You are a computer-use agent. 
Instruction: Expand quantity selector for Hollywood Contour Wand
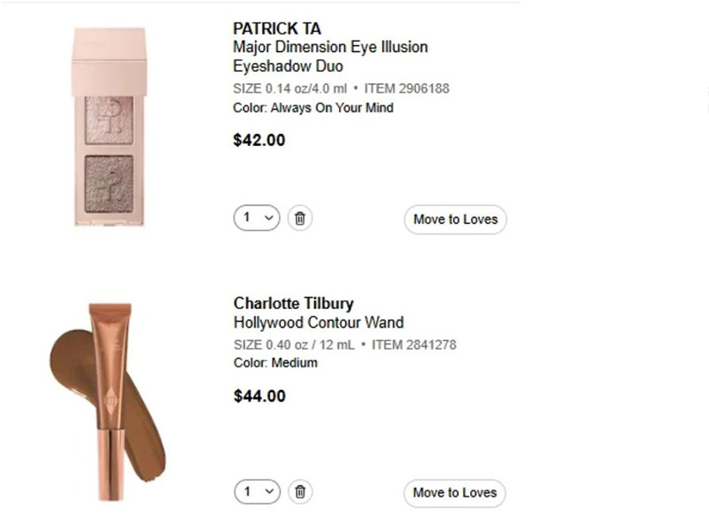pos(257,492)
